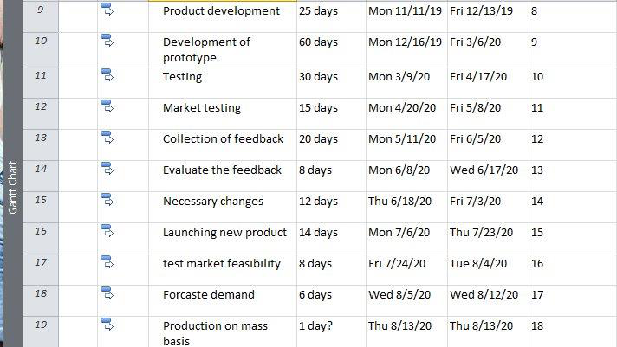This screenshot has width=617, height=347.
Task: Click the 60 days duration cell
Action: point(331,49)
